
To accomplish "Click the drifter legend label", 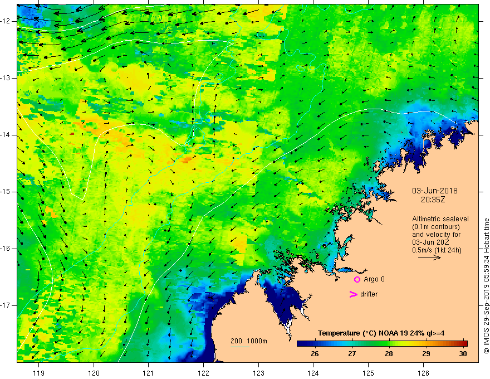I will point(369,294).
